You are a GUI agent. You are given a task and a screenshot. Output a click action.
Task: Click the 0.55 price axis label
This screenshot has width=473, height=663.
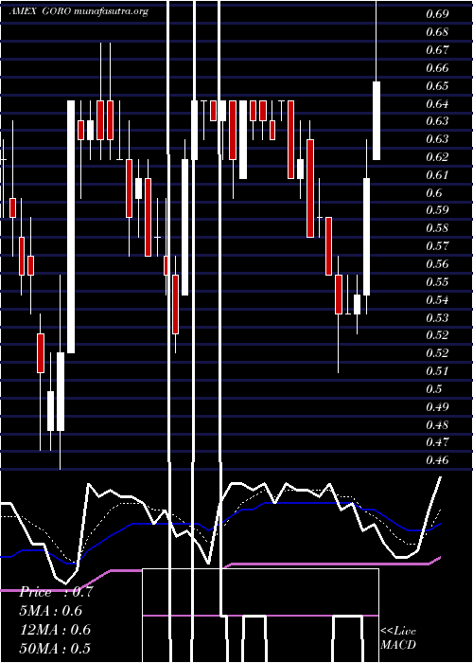[437, 281]
